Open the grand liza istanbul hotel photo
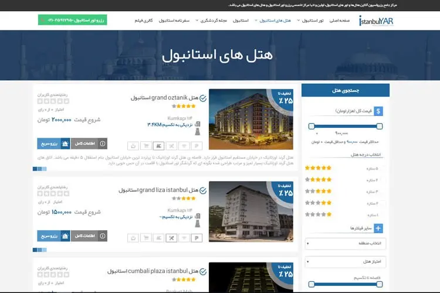Screen dimensions: 440x293 point(251,212)
